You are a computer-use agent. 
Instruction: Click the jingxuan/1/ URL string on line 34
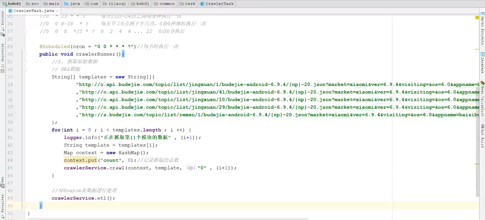click(x=278, y=84)
